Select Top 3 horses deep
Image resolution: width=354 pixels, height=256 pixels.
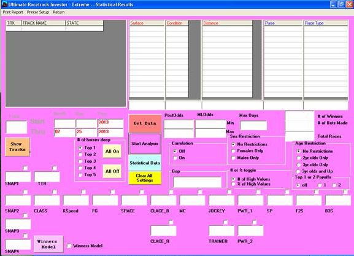point(80,161)
